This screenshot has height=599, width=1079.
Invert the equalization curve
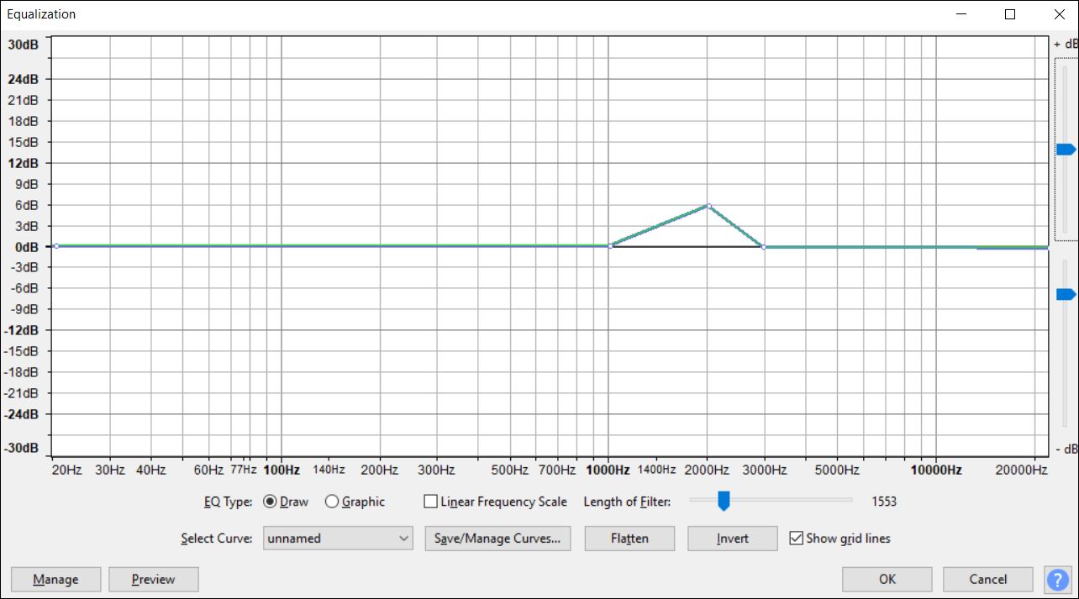pos(732,538)
